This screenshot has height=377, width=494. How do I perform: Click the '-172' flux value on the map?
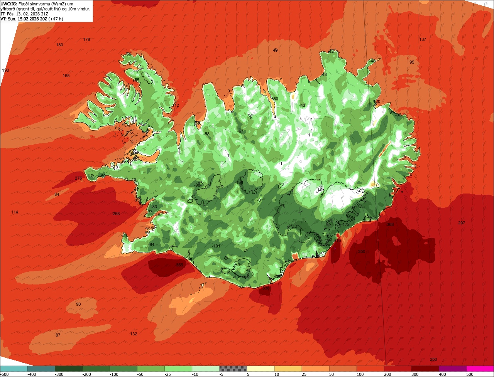click(x=345, y=224)
